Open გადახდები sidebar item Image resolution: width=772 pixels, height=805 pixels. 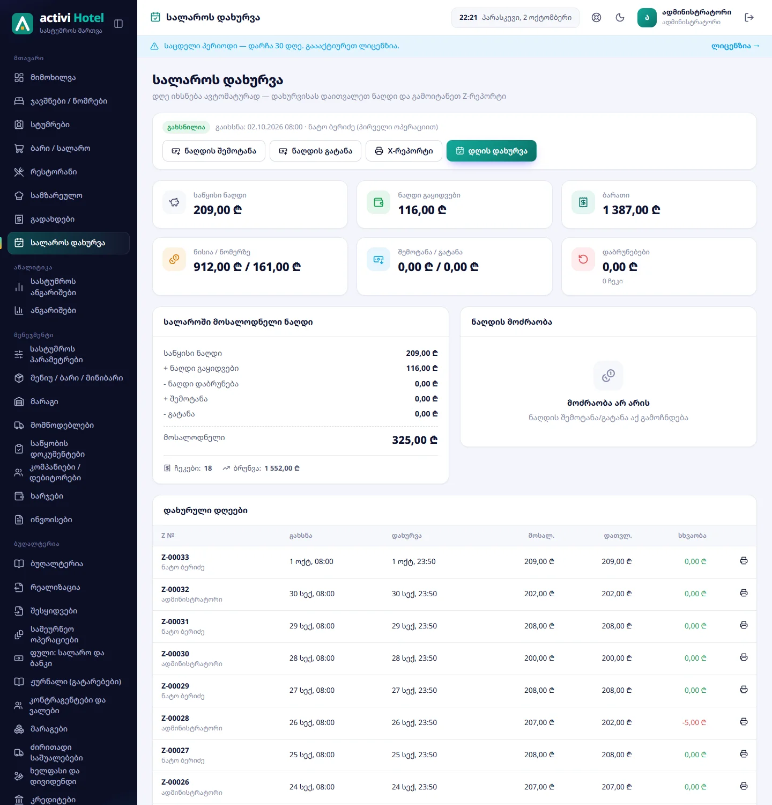69,219
